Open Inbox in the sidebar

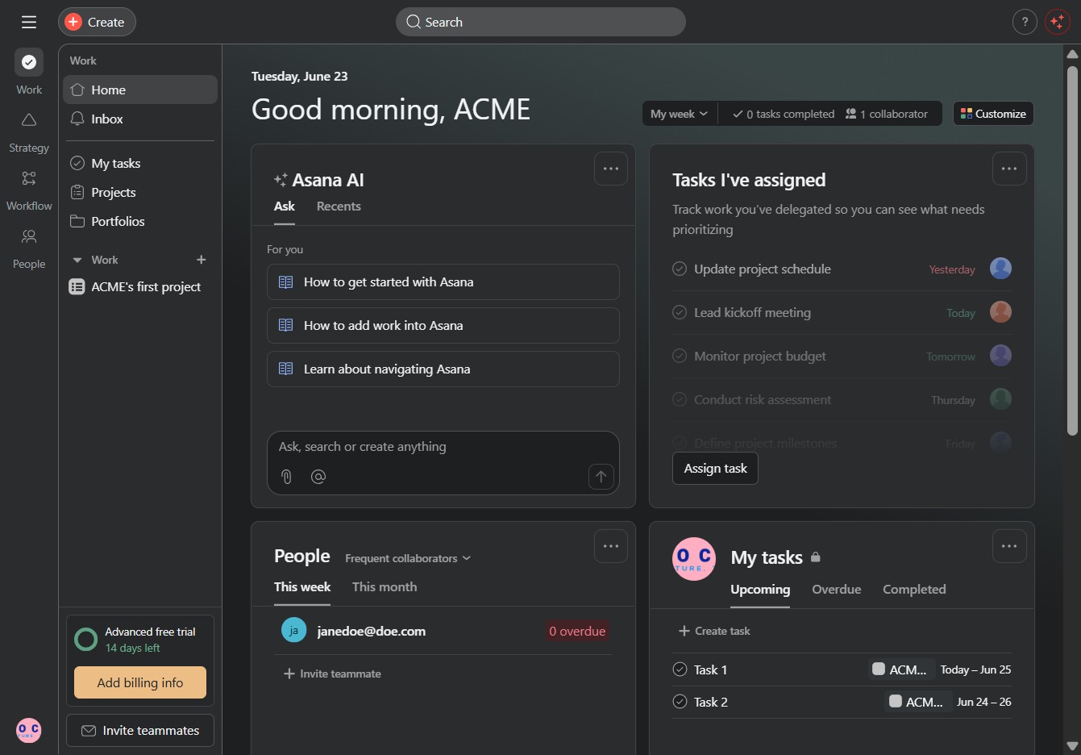[140, 119]
